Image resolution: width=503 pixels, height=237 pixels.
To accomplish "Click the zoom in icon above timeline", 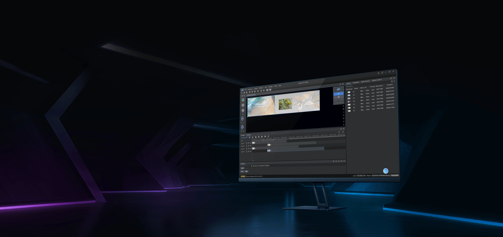I will [x=343, y=132].
